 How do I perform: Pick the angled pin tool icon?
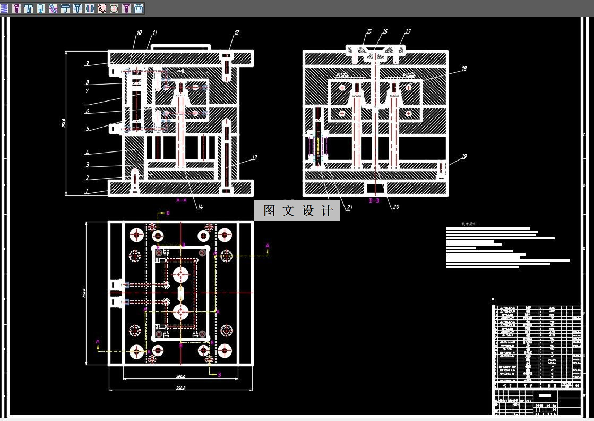pyautogui.click(x=53, y=9)
